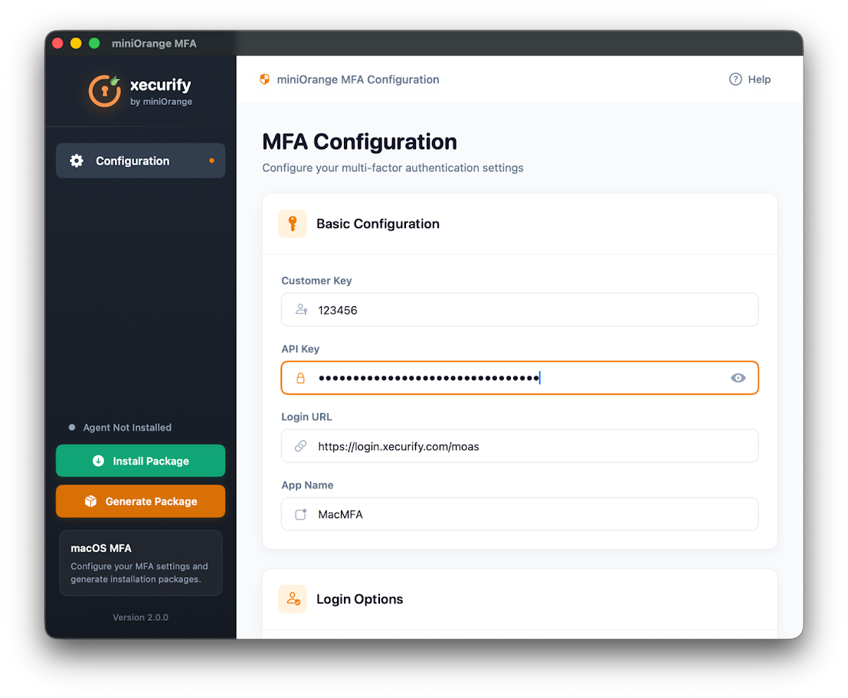This screenshot has width=848, height=698.
Task: Click the Login Options user icon
Action: pos(293,599)
